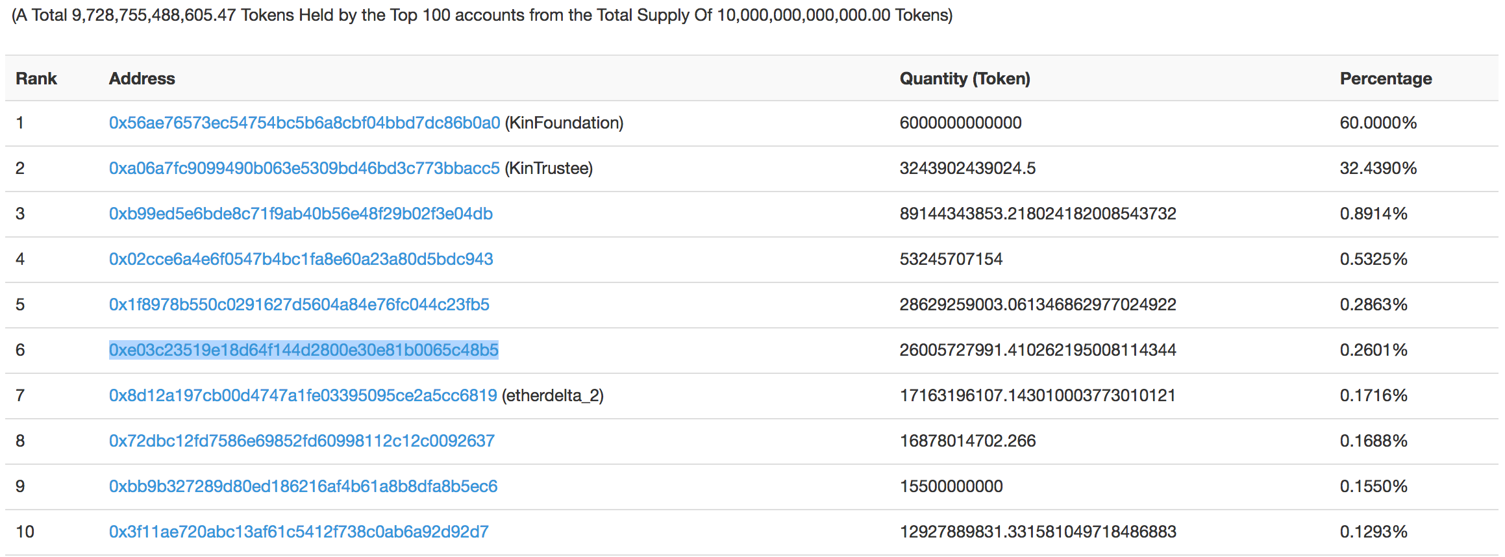Click rank number 6
1505x557 pixels.
coord(20,350)
